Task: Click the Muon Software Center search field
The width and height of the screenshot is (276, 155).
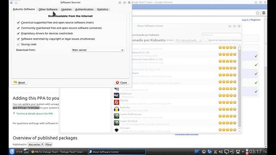Action: 221,35
